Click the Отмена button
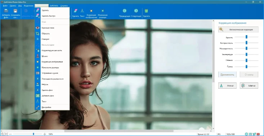 coord(249,75)
